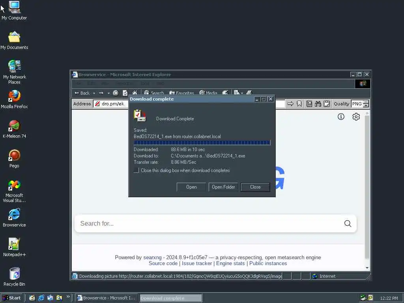Click the download progress bar
The width and height of the screenshot is (404, 303).
[202, 143]
